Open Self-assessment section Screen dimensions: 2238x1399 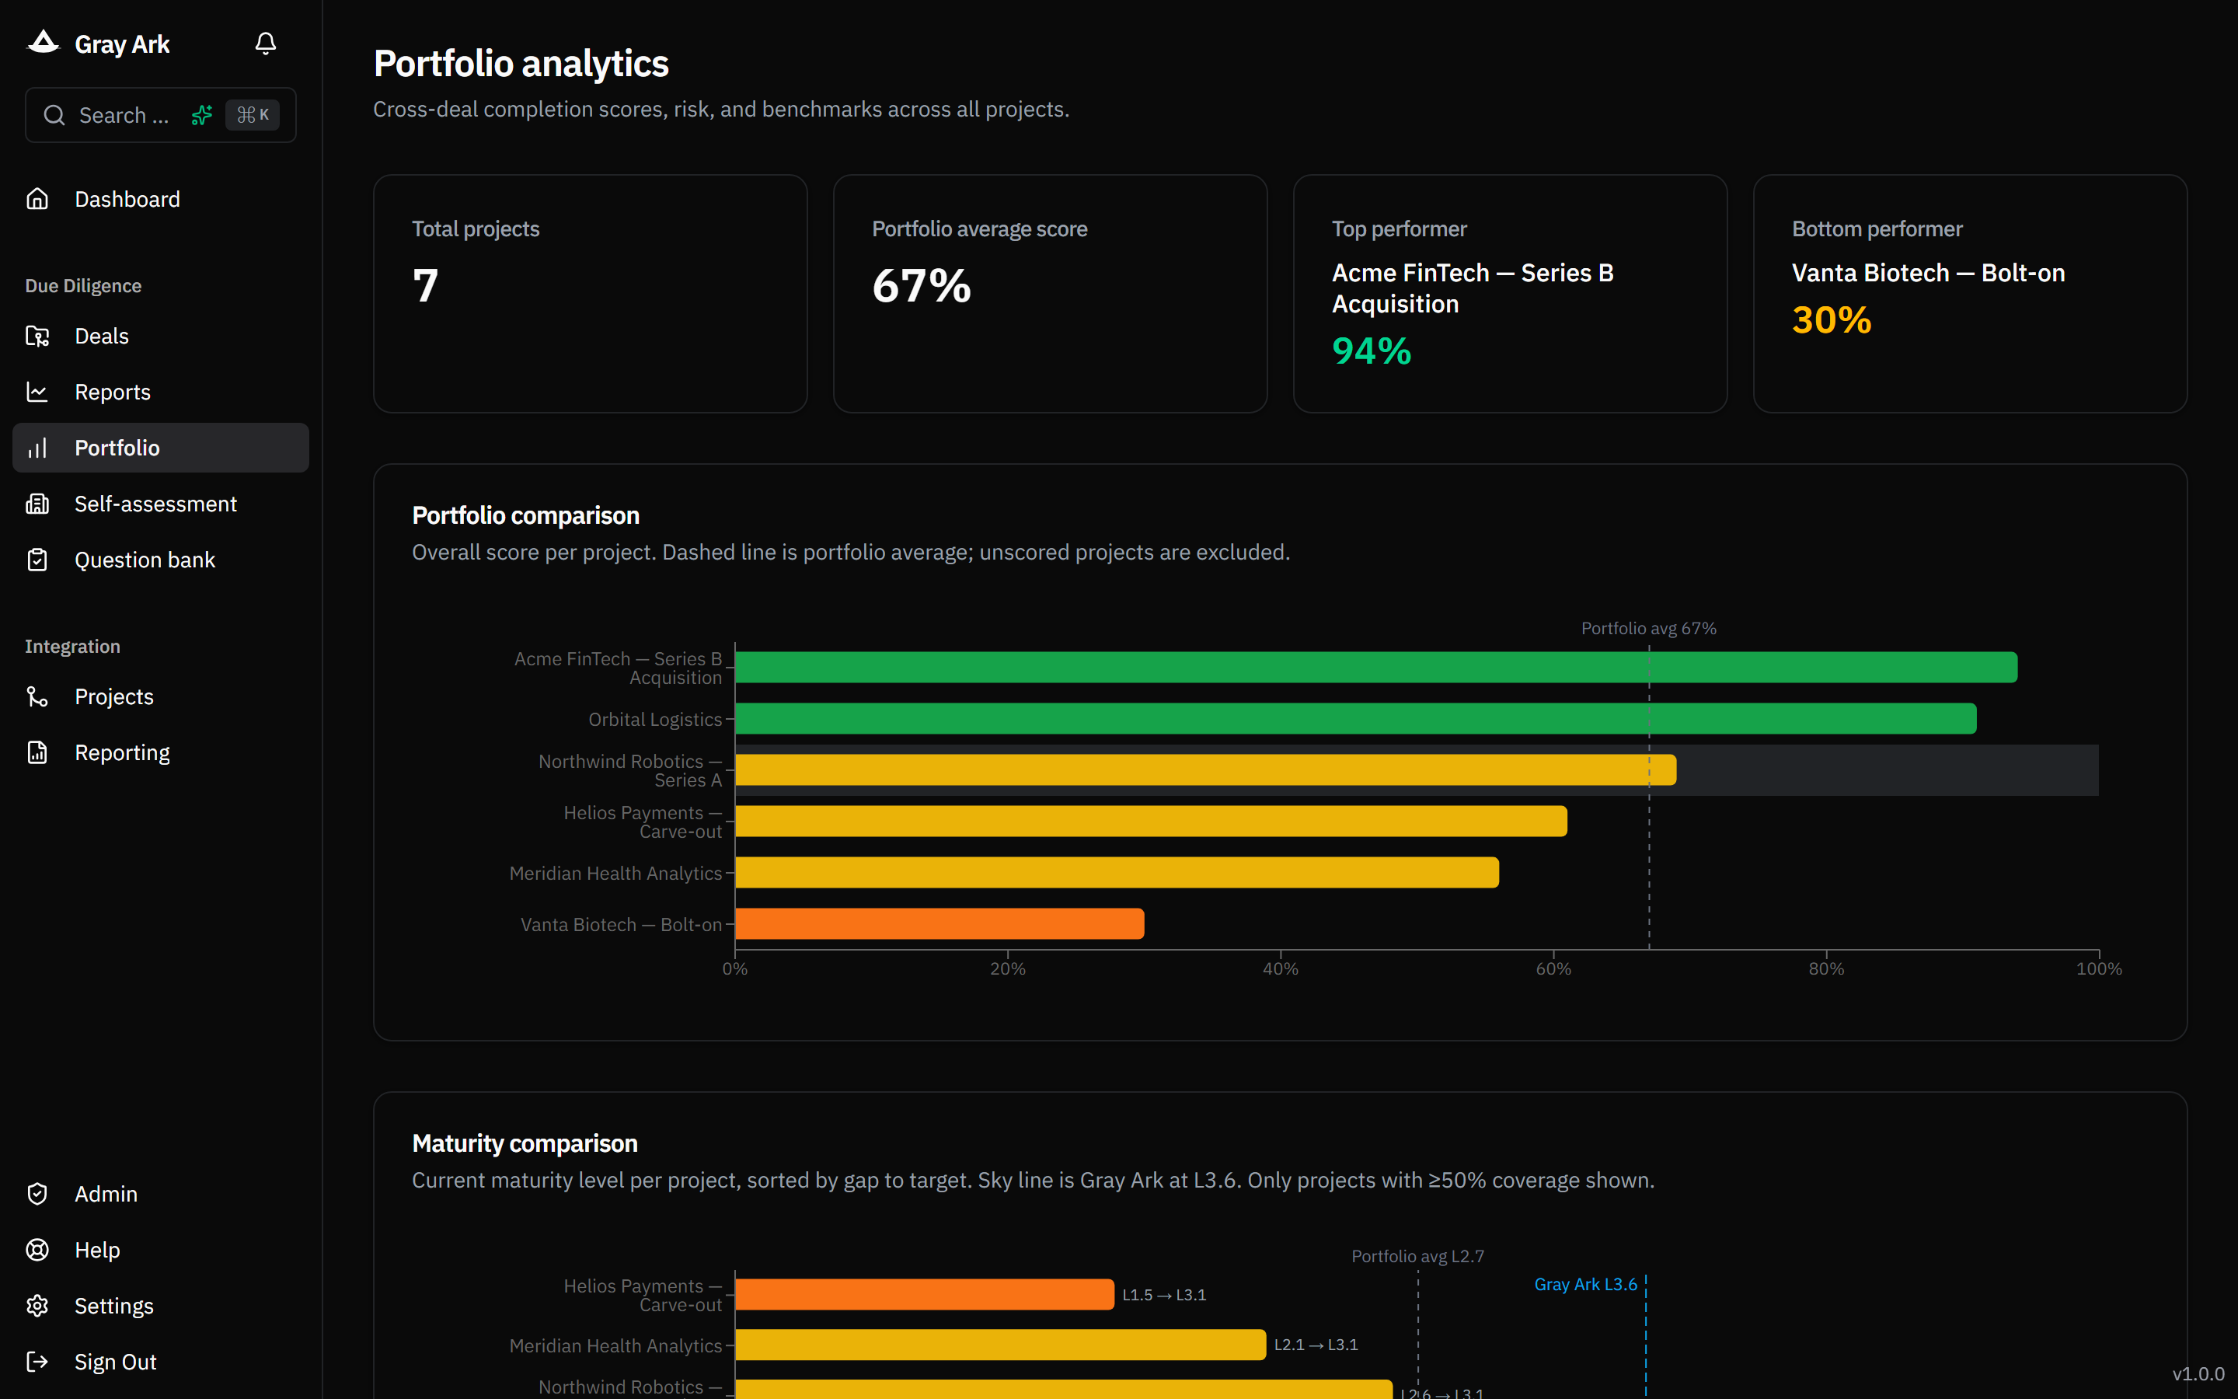tap(161, 504)
